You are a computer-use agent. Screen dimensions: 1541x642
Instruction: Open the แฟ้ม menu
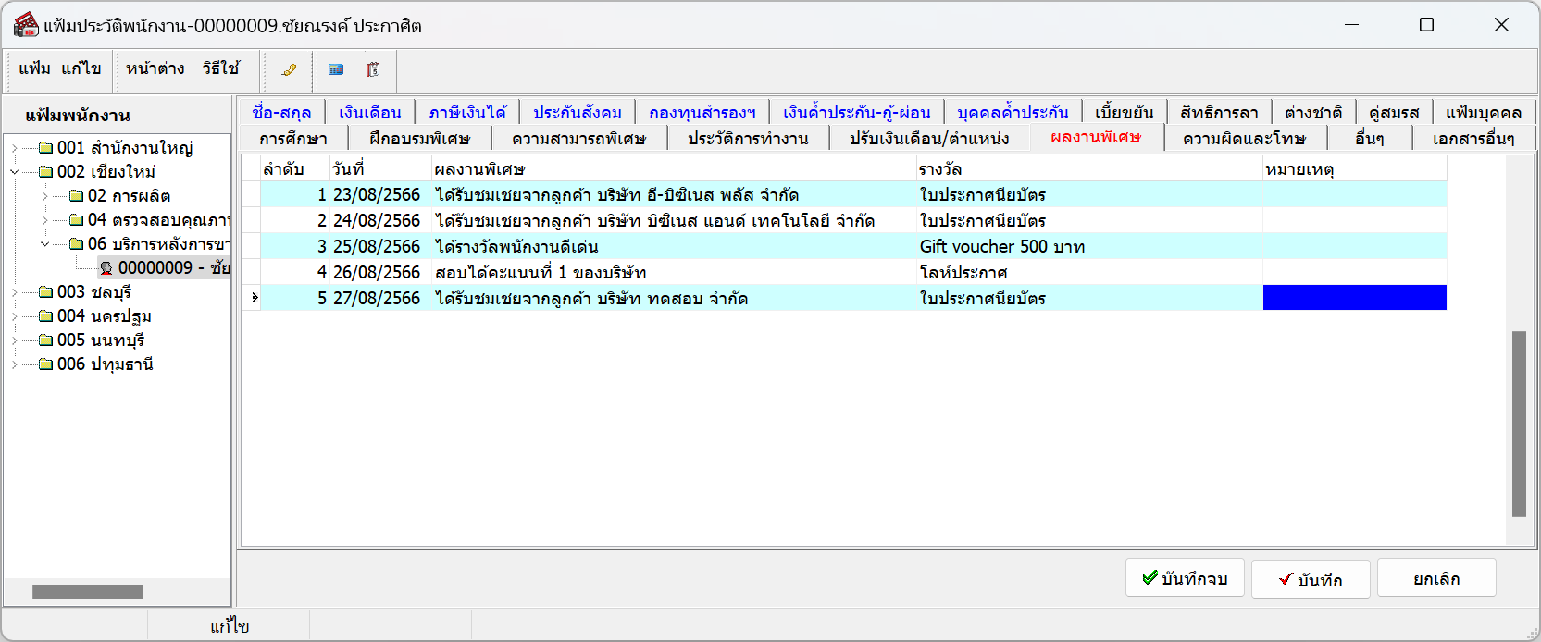point(34,68)
